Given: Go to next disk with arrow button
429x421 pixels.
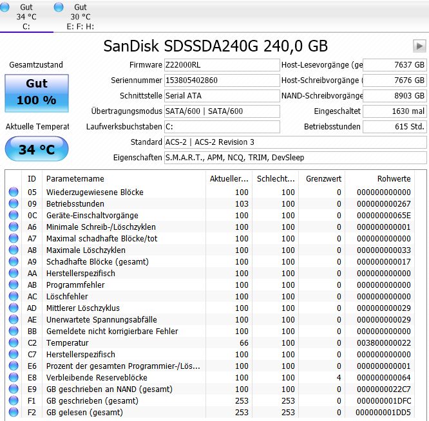Looking at the screenshot, I should 419,46.
